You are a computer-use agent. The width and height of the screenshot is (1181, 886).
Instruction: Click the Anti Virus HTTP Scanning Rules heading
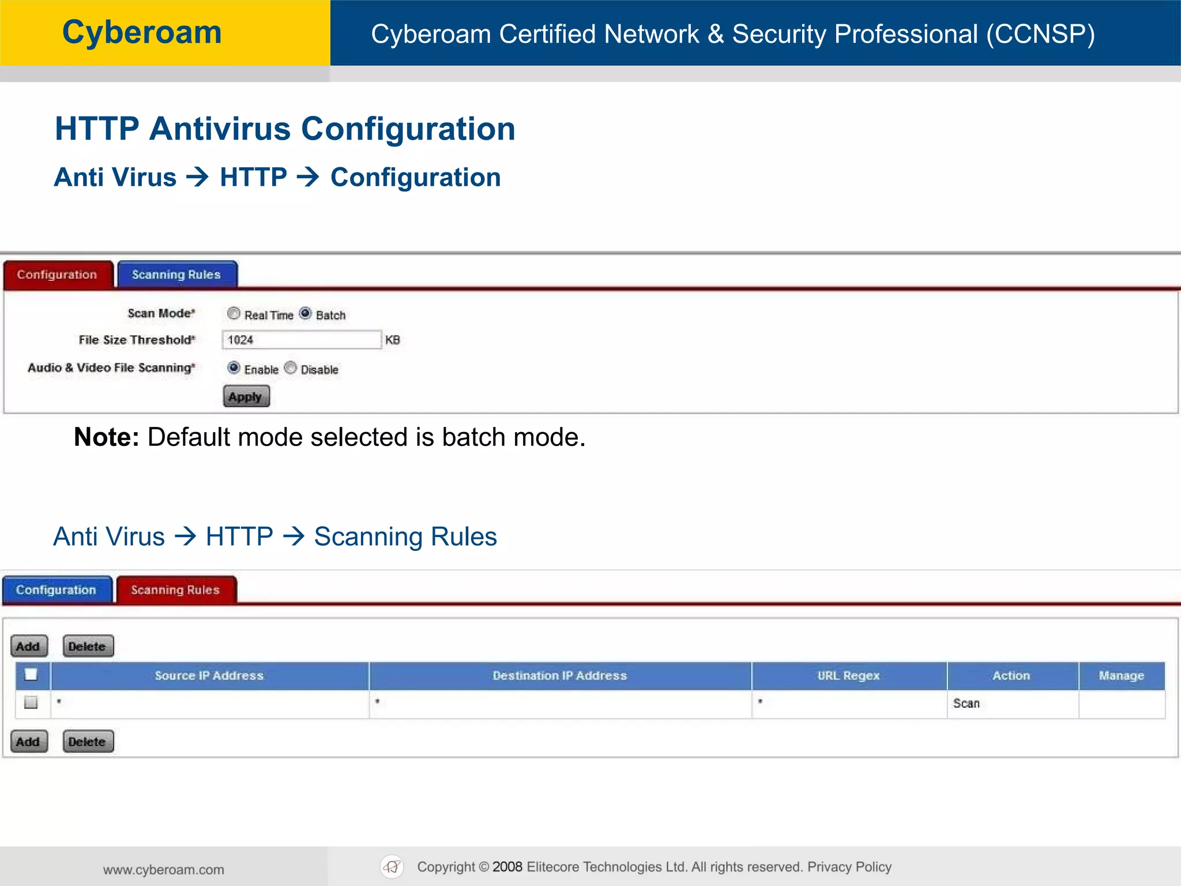(x=275, y=536)
